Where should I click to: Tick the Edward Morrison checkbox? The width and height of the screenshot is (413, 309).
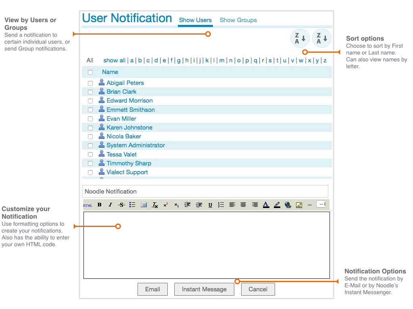[90, 101]
